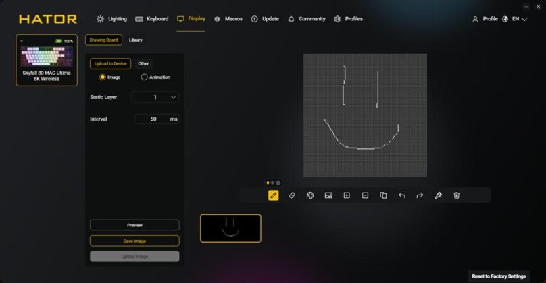The image size is (546, 283).
Task: Select the pencil drawing tool
Action: [274, 195]
